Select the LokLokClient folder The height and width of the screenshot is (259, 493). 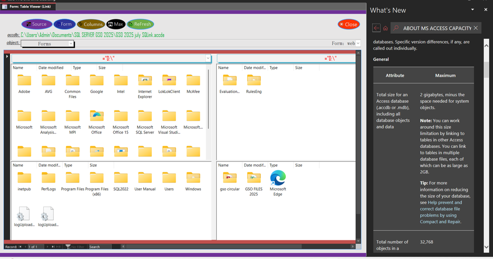coord(169,84)
